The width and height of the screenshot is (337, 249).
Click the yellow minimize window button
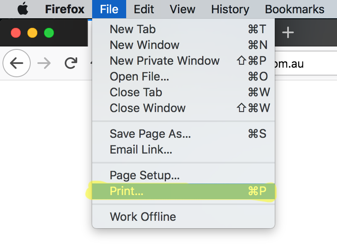[32, 33]
